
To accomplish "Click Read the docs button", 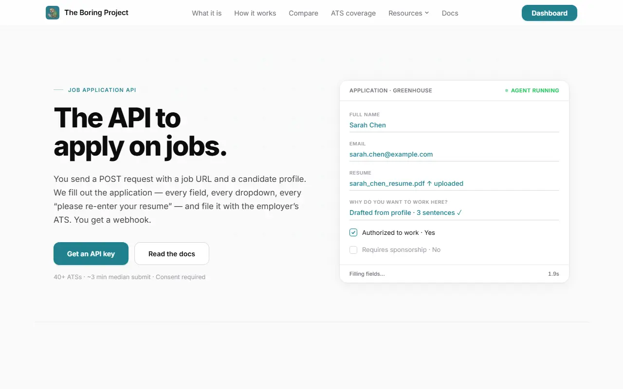I will 172,254.
